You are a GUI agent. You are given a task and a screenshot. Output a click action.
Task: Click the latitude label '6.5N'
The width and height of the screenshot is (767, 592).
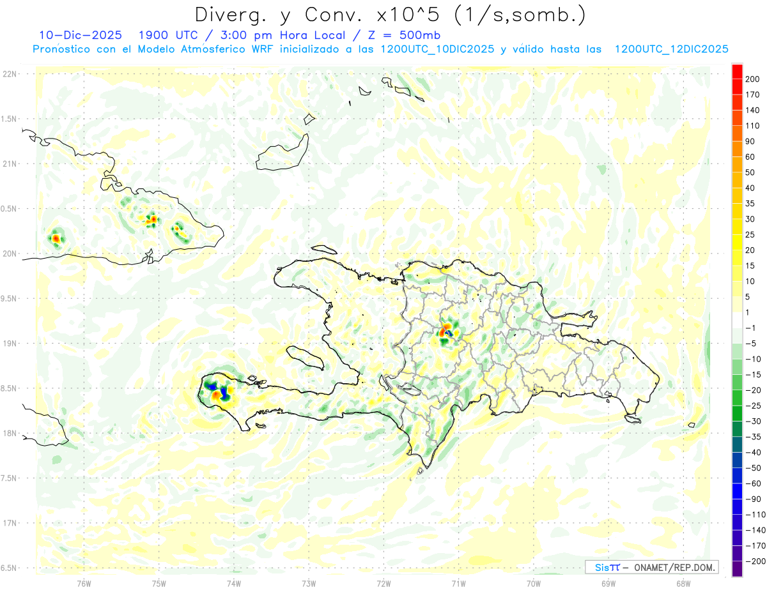point(10,568)
